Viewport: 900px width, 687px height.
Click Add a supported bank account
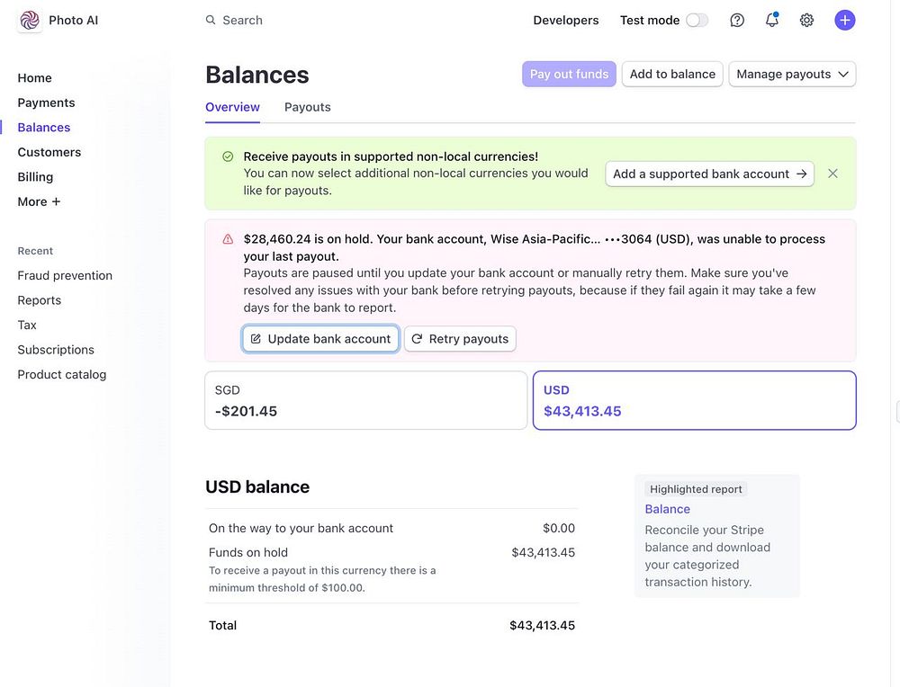pyautogui.click(x=709, y=174)
